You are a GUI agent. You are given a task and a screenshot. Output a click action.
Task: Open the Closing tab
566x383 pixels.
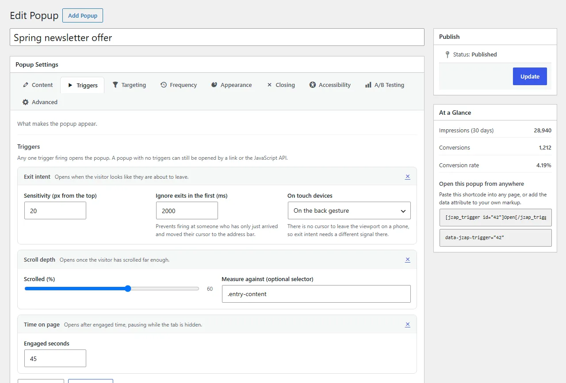(x=281, y=85)
